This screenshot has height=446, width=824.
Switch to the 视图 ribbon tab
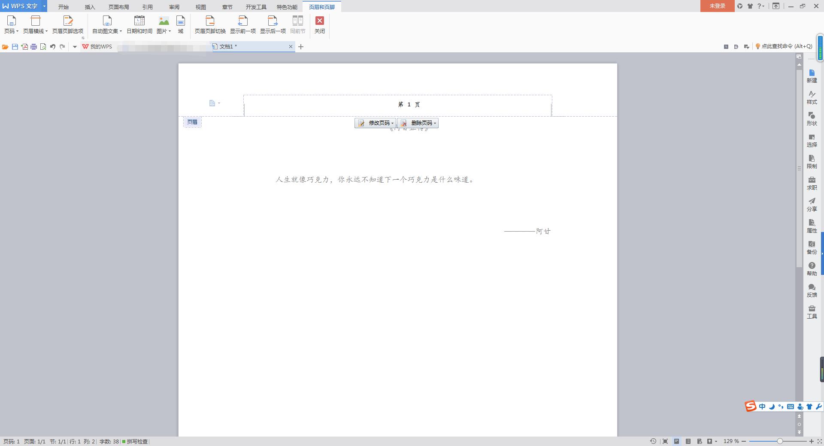pyautogui.click(x=201, y=7)
